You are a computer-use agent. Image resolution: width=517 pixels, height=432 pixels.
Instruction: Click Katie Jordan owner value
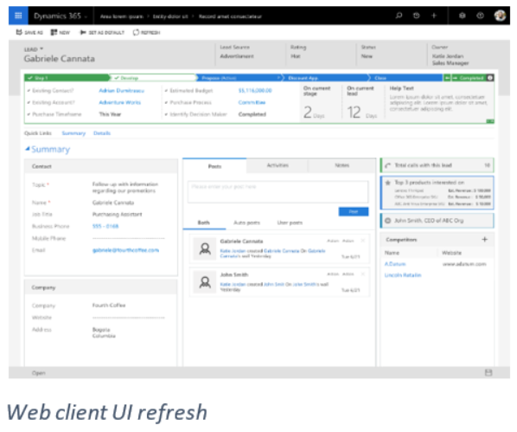coord(448,56)
